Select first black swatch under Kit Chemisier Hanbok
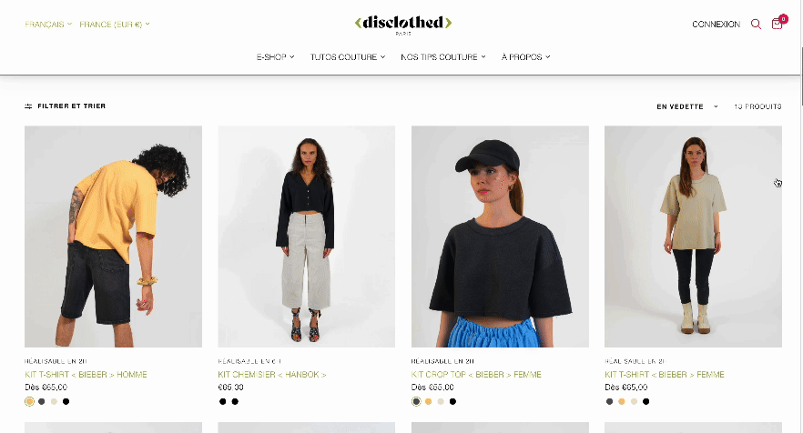This screenshot has width=803, height=433. coord(223,401)
